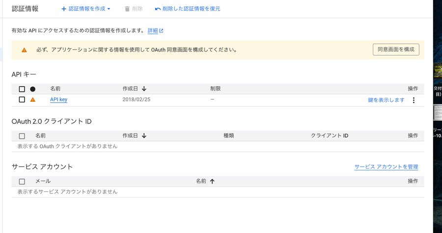Sort OAuth clients by 作成日 arrow
442x233 pixels.
click(144, 136)
